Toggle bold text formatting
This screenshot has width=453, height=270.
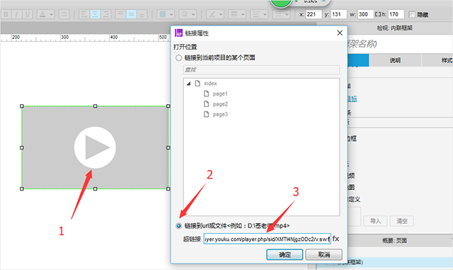click(6, 14)
